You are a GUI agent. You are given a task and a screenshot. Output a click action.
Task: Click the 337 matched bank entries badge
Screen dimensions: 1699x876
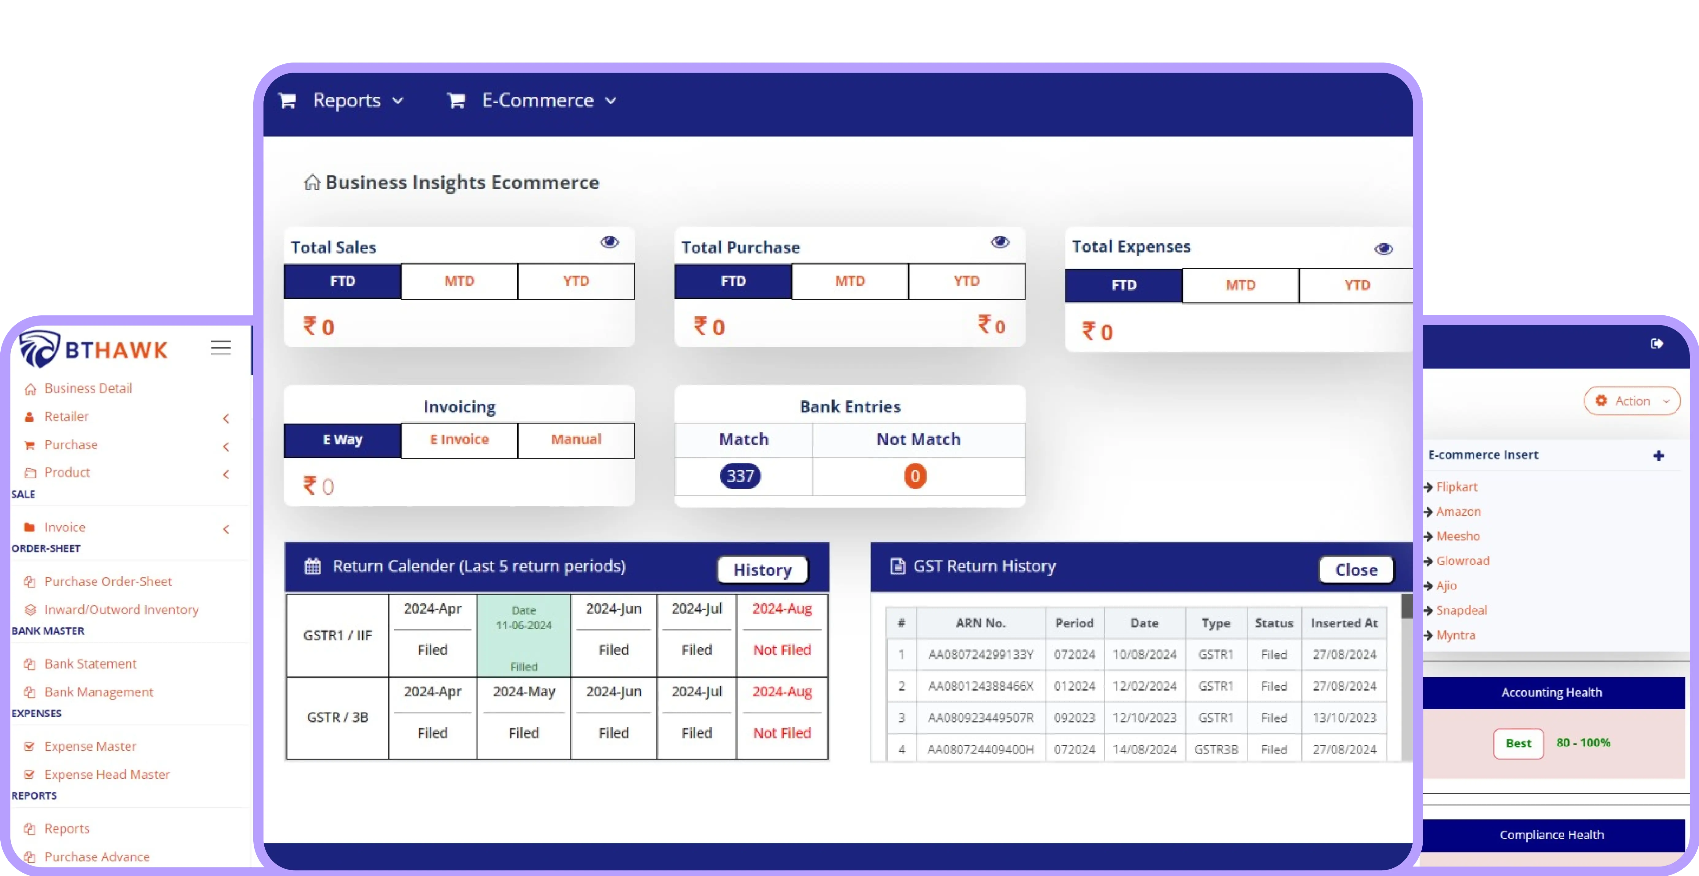coord(740,476)
